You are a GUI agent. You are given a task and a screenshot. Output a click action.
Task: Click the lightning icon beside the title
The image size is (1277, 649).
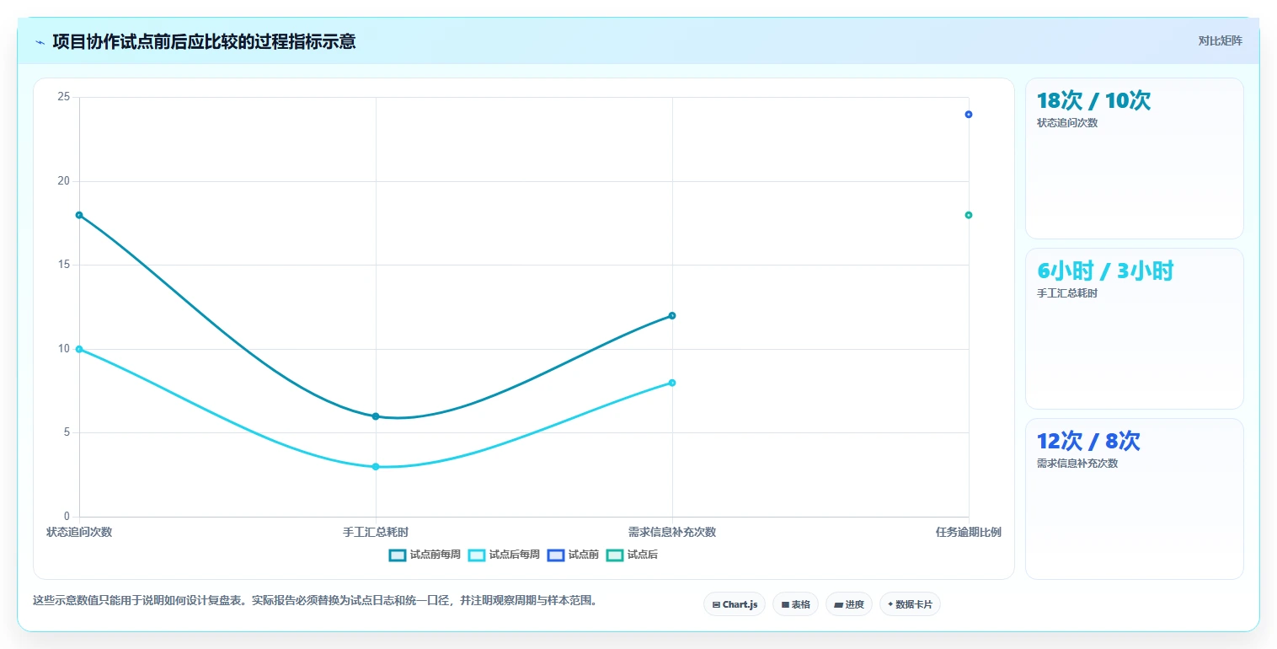40,42
